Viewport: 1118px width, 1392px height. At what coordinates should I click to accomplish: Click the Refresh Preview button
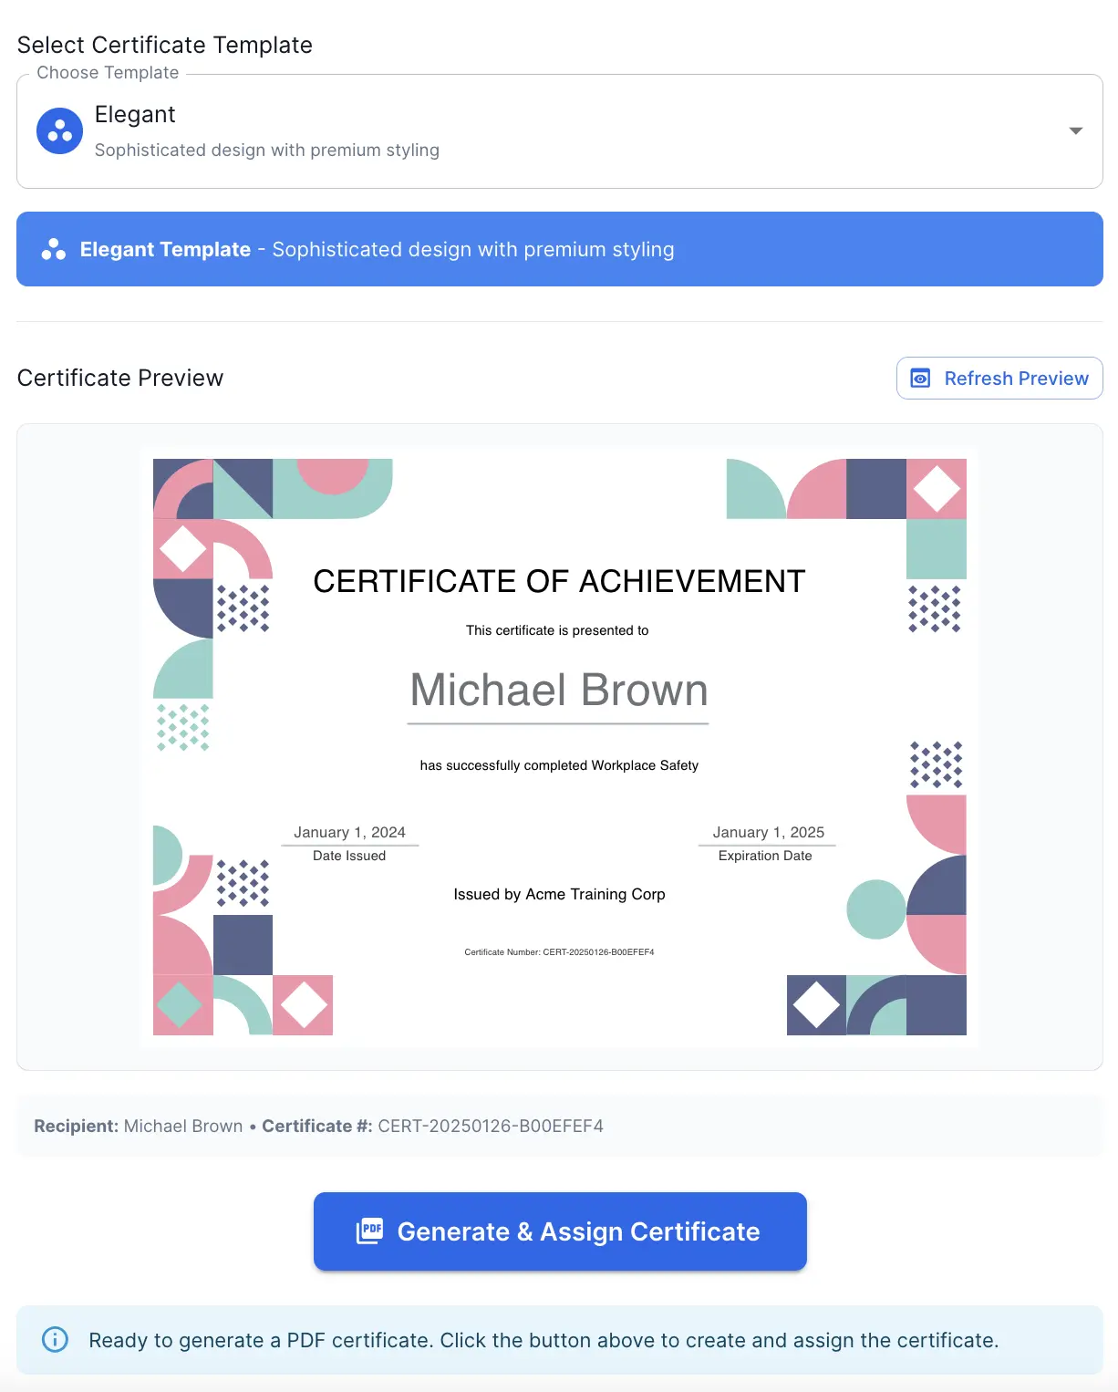[999, 378]
